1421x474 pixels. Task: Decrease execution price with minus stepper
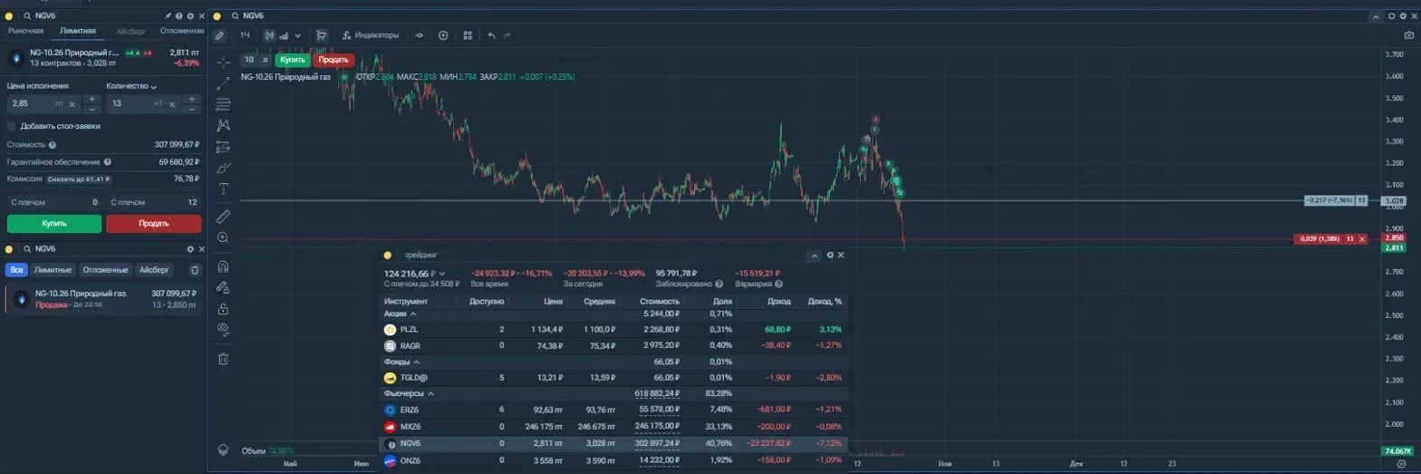click(x=92, y=109)
